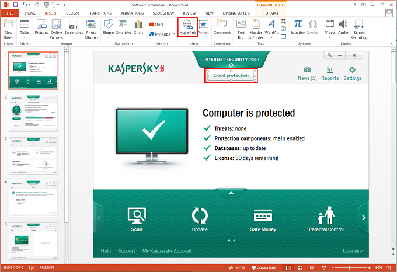Screen dimensions: 397x272
Task: Open My Apps dropdown arrow
Action: (x=174, y=34)
